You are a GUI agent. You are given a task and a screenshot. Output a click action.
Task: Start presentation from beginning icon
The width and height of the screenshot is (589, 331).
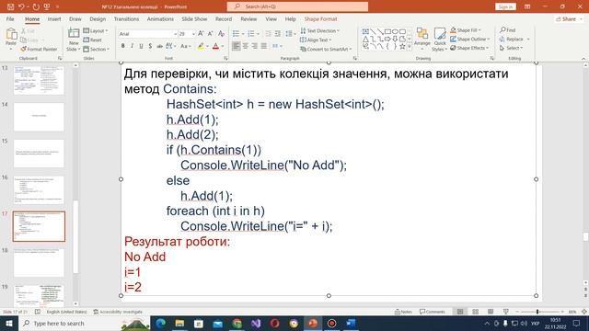point(47,6)
